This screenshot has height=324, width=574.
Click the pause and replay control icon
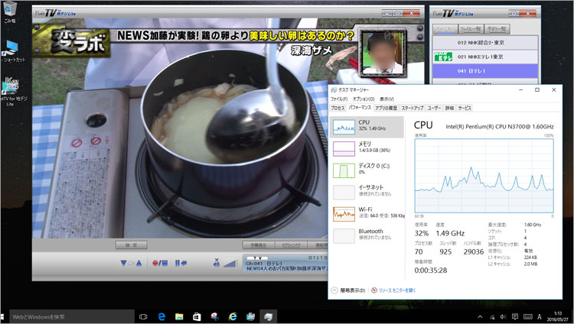pyautogui.click(x=181, y=263)
